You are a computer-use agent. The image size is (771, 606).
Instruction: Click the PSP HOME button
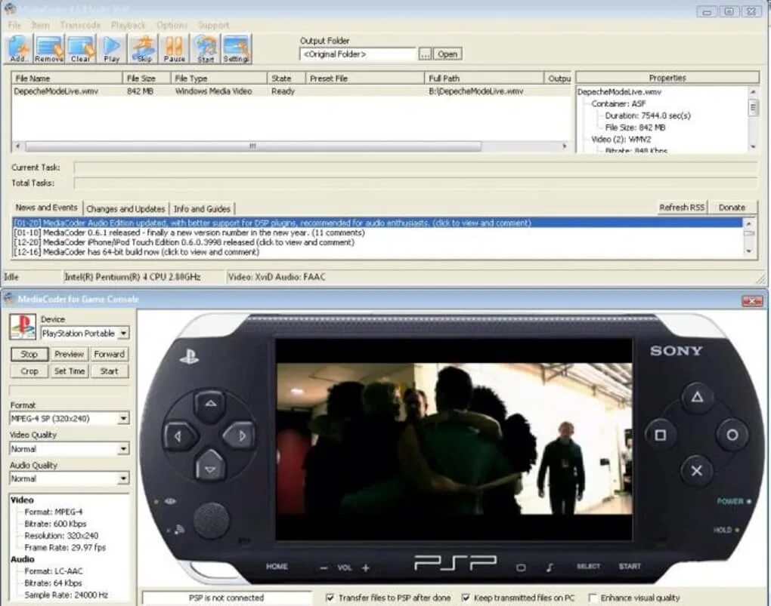[x=277, y=567]
